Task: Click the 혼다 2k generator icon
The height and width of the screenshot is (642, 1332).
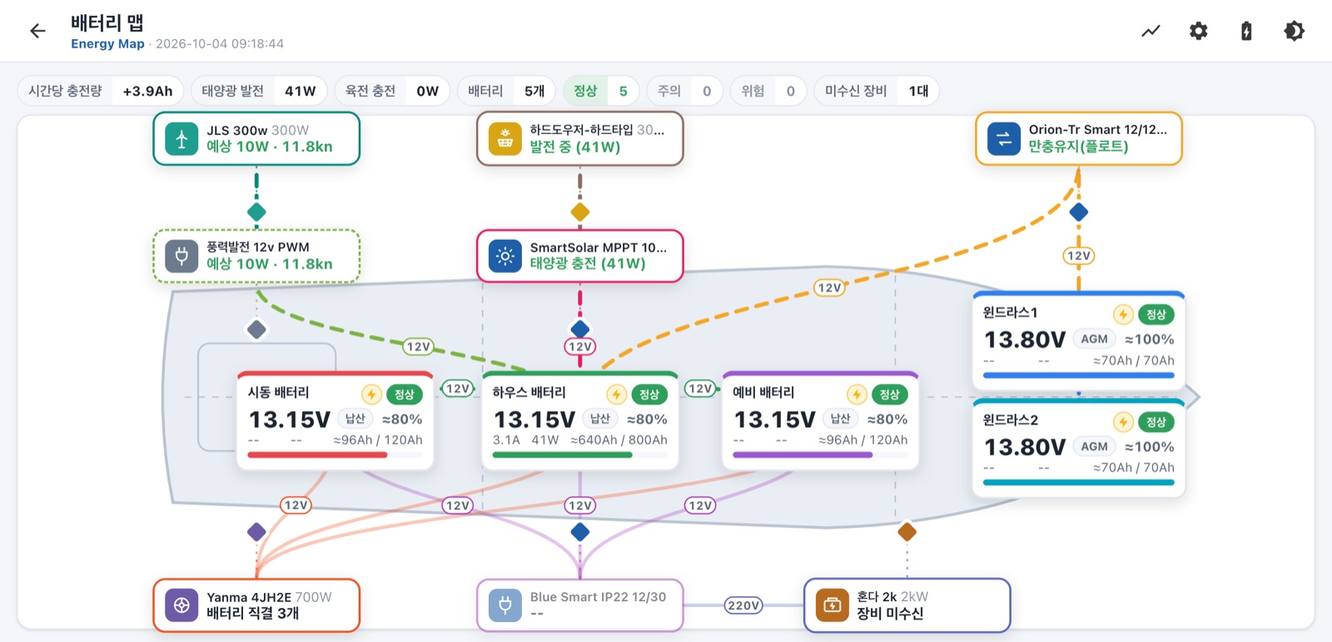Action: click(832, 605)
